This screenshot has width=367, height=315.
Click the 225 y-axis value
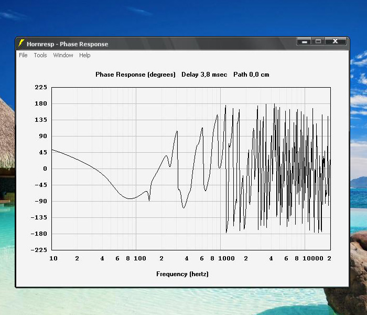pos(41,87)
